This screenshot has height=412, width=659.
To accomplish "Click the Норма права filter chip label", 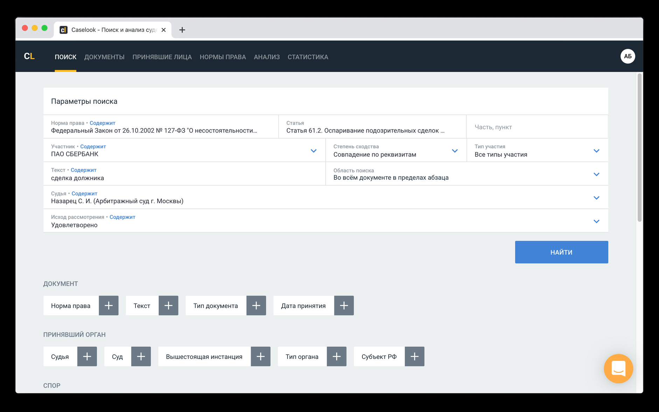I will (71, 305).
